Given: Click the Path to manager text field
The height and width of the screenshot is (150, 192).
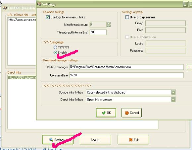Looking at the screenshot, I should (126, 67).
